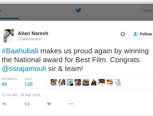Like the tweet with heart icon
Screen dimensions: 153x116
click(49, 104)
